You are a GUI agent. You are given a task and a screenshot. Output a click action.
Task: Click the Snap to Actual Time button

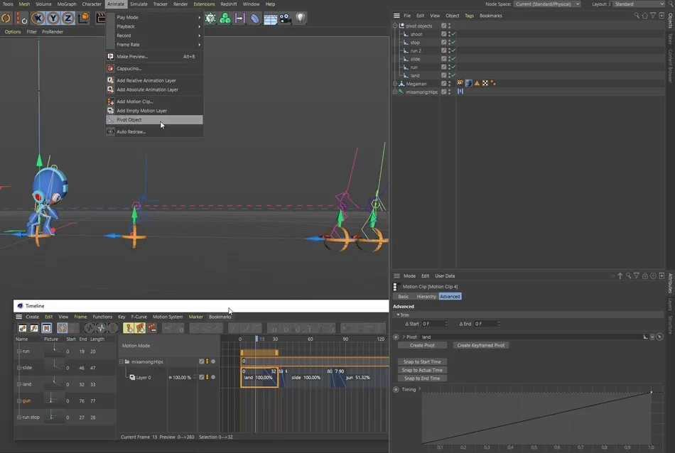422,370
